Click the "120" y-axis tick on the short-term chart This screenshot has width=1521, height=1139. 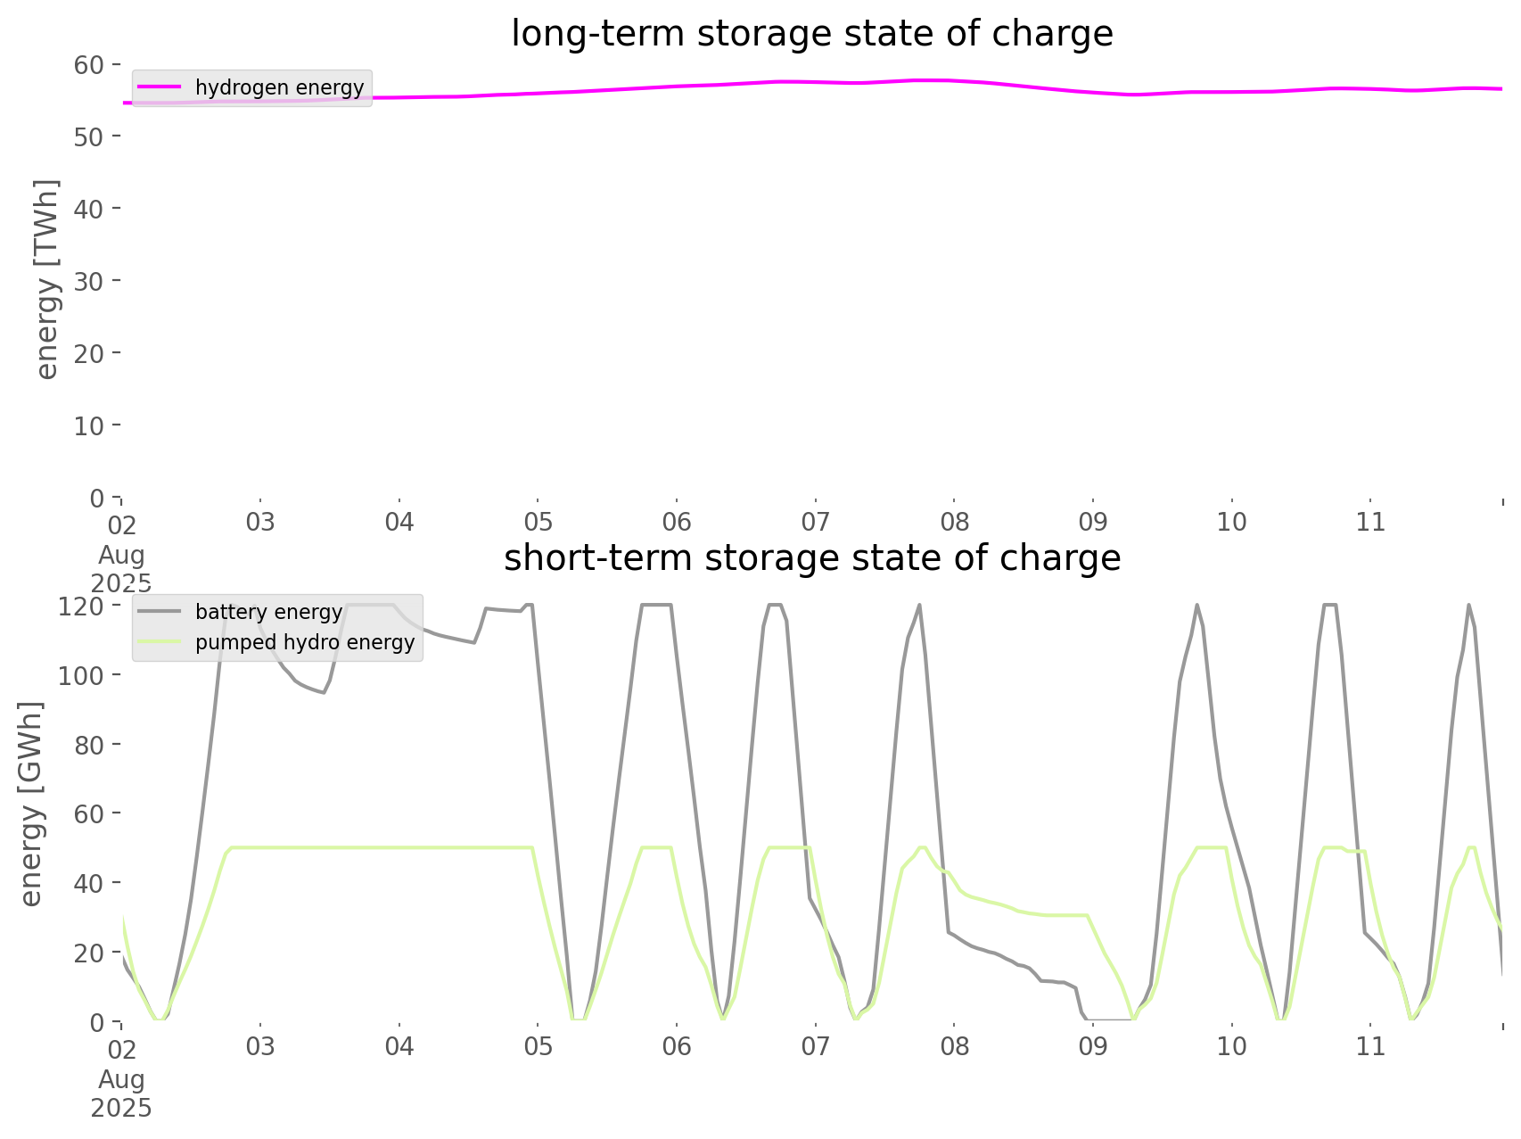[x=81, y=607]
